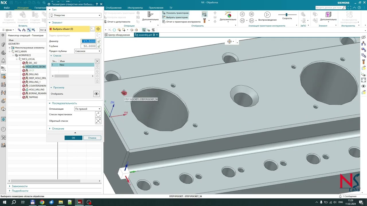The width and height of the screenshot is (367, 206).
Task: Click the Выбрать объект (0) selection field
Action: coord(69,29)
